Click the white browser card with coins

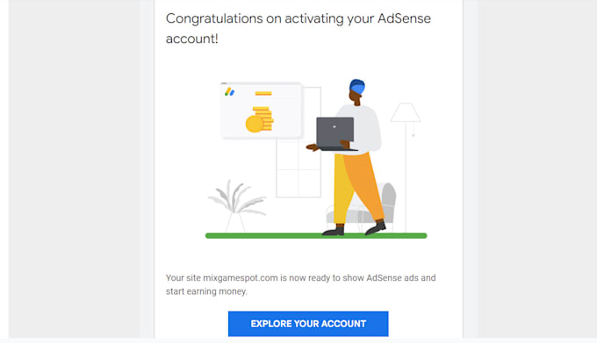tap(262, 110)
